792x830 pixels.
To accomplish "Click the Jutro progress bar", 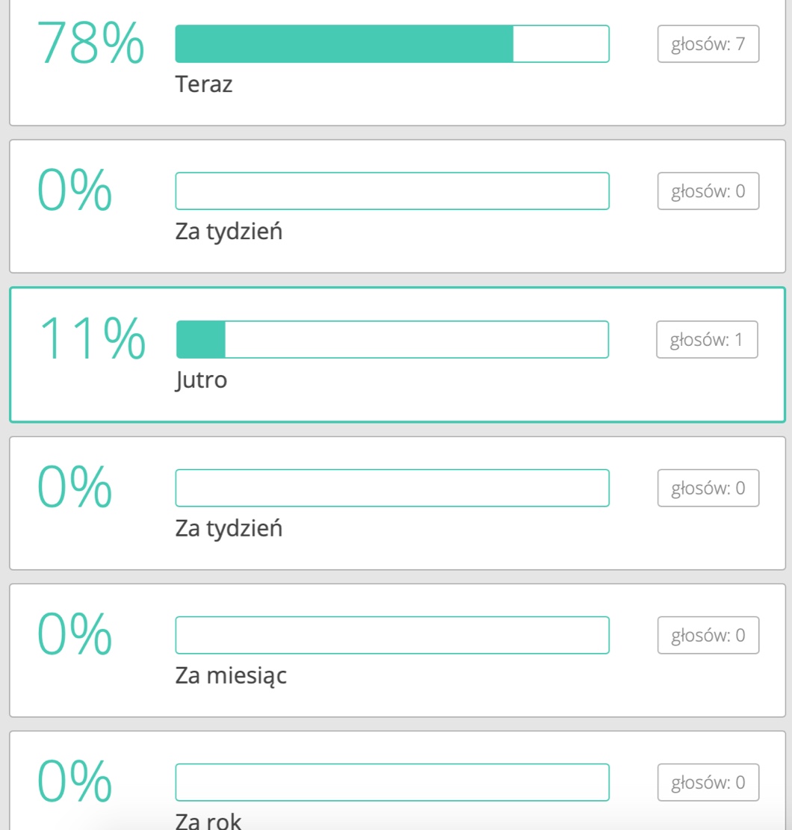I will point(392,340).
